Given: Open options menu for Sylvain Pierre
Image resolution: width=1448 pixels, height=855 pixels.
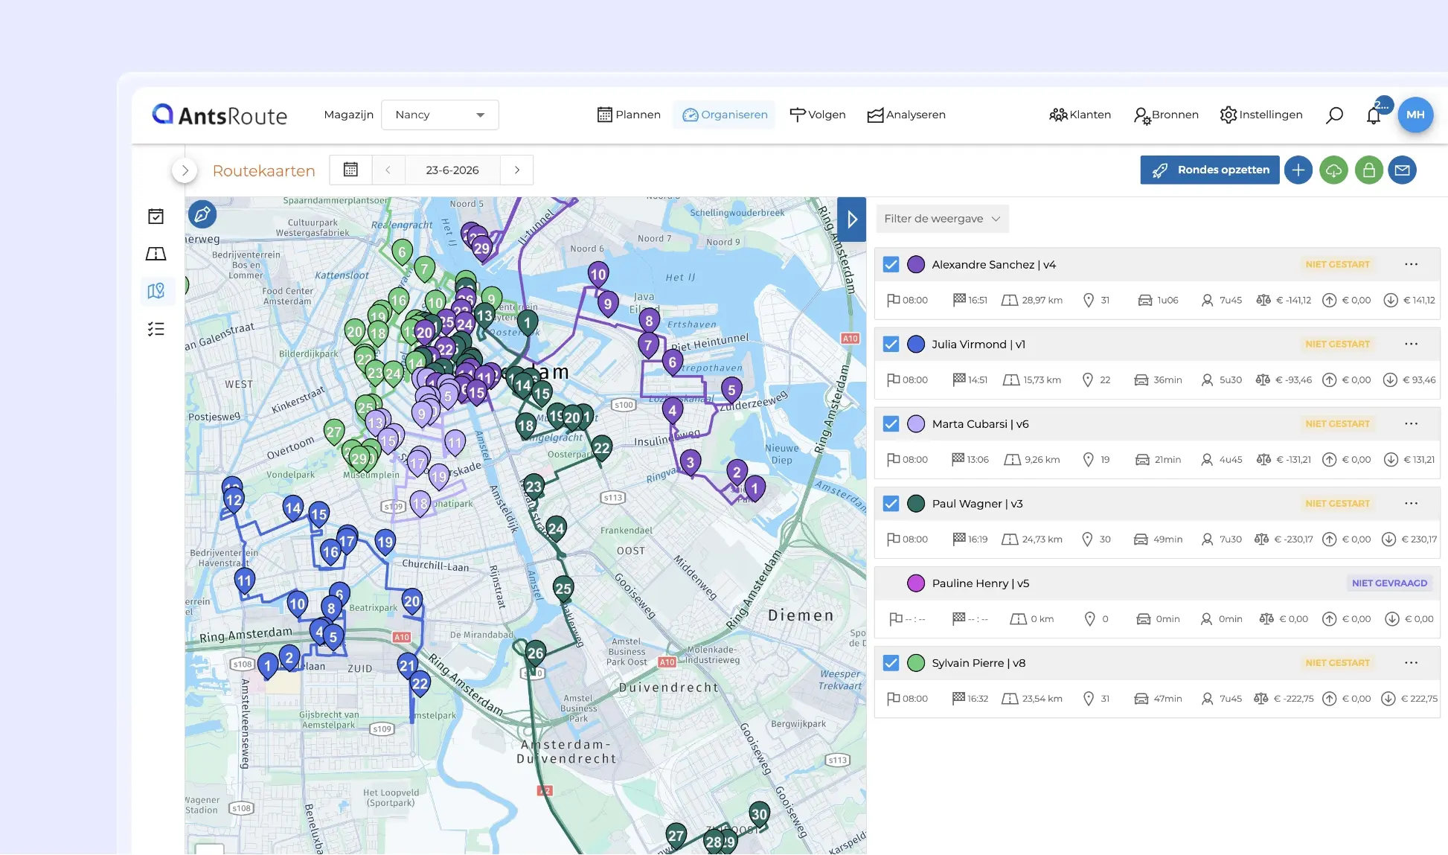Looking at the screenshot, I should (1411, 662).
